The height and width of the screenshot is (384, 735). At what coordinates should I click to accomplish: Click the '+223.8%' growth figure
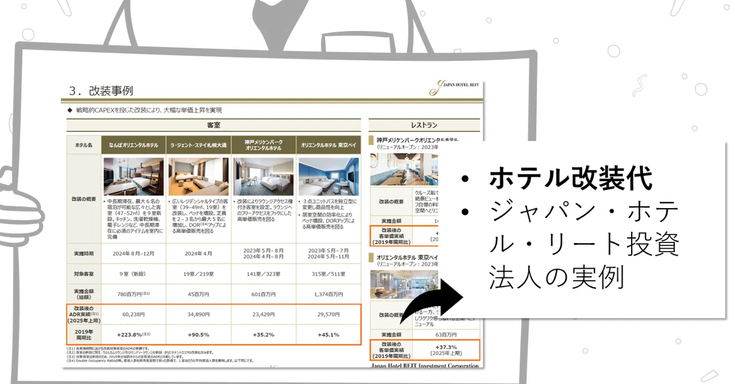coord(133,334)
